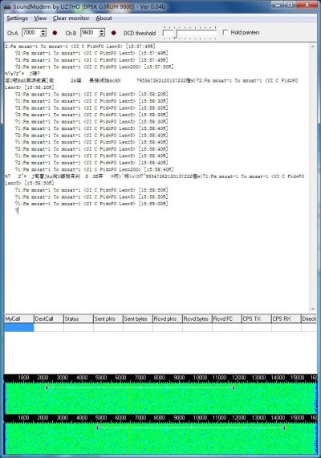Click right pointer marker on lower waterfall
The height and width of the screenshot is (458, 321).
click(x=284, y=428)
